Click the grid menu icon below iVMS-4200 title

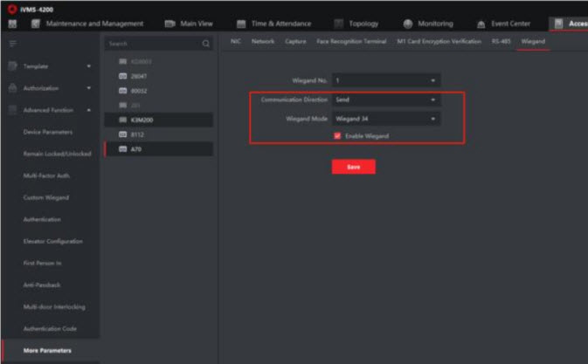click(x=13, y=24)
